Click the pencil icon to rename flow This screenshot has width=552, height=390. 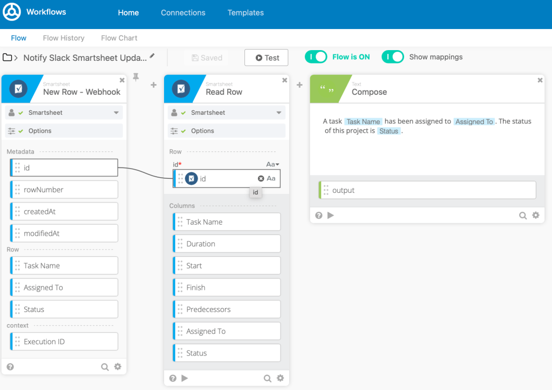tap(152, 55)
